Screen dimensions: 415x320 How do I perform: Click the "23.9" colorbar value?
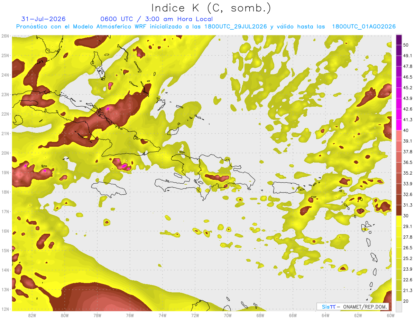click(x=408, y=269)
